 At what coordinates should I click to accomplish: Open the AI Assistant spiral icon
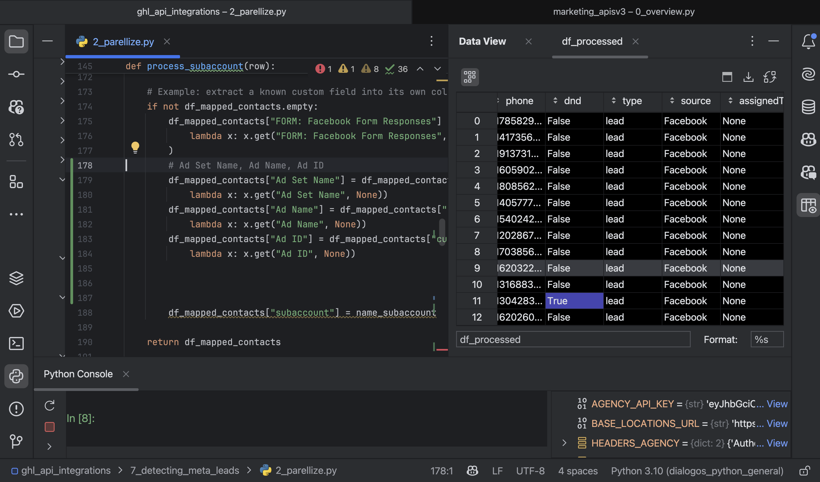808,74
